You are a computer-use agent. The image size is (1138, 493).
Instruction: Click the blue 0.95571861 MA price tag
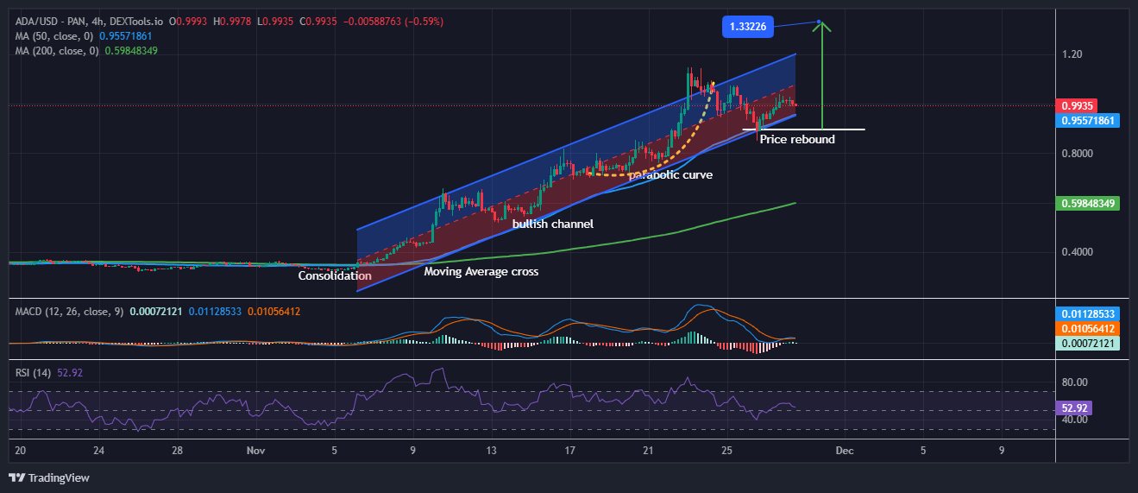(x=1087, y=122)
